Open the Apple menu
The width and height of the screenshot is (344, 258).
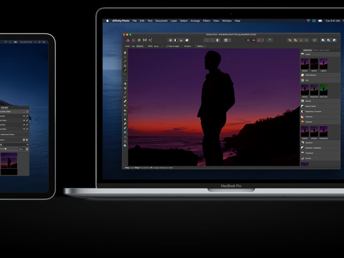pos(108,21)
